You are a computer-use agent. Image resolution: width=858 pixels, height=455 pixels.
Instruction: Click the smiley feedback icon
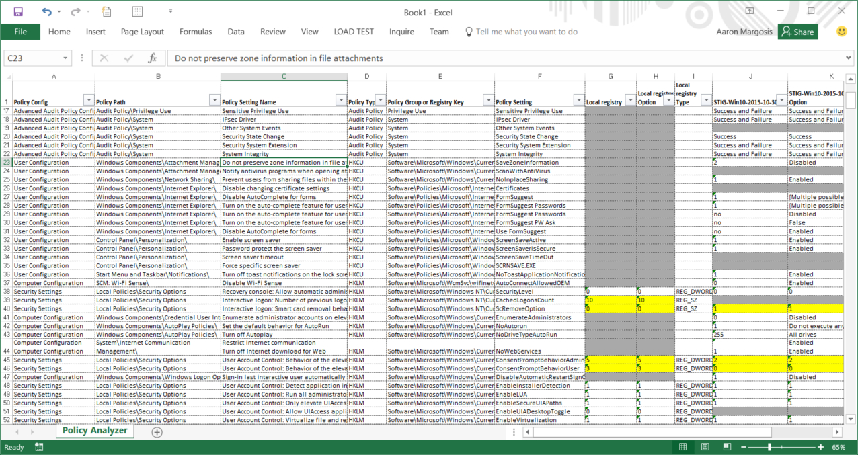tap(841, 32)
